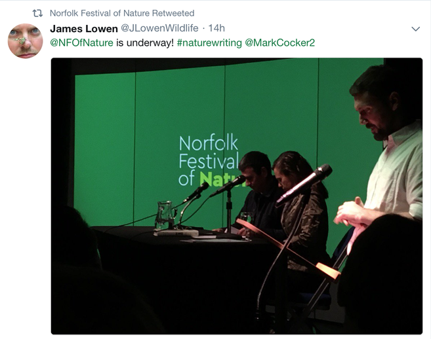Click the 'is underway!' tweet text
The image size is (431, 339).
145,43
